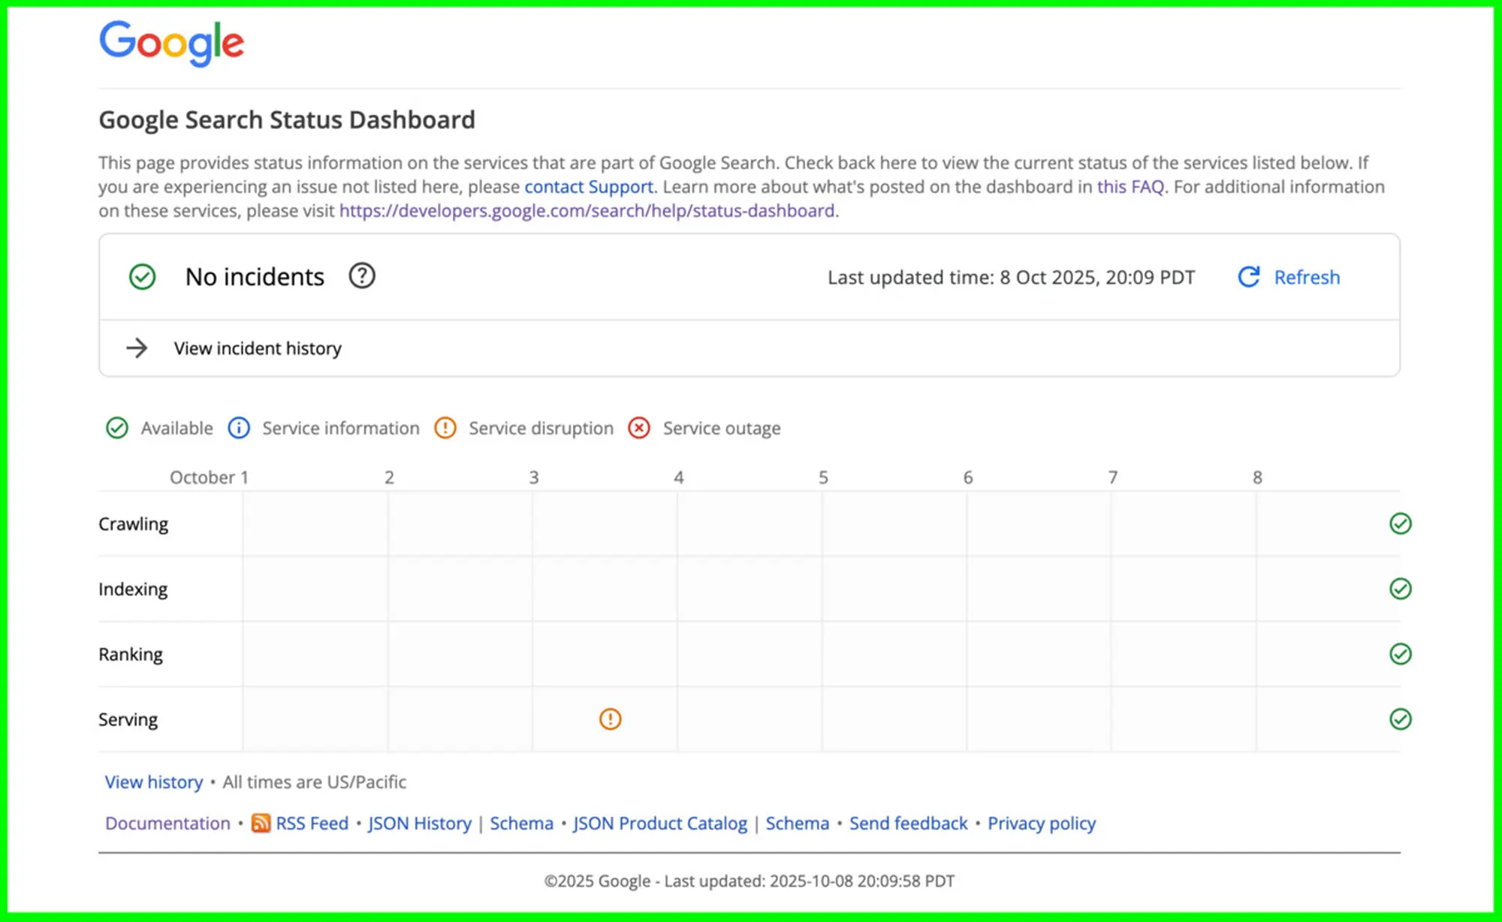Viewport: 1502px width, 922px height.
Task: Click the Refresh circular arrow icon
Action: (1248, 277)
